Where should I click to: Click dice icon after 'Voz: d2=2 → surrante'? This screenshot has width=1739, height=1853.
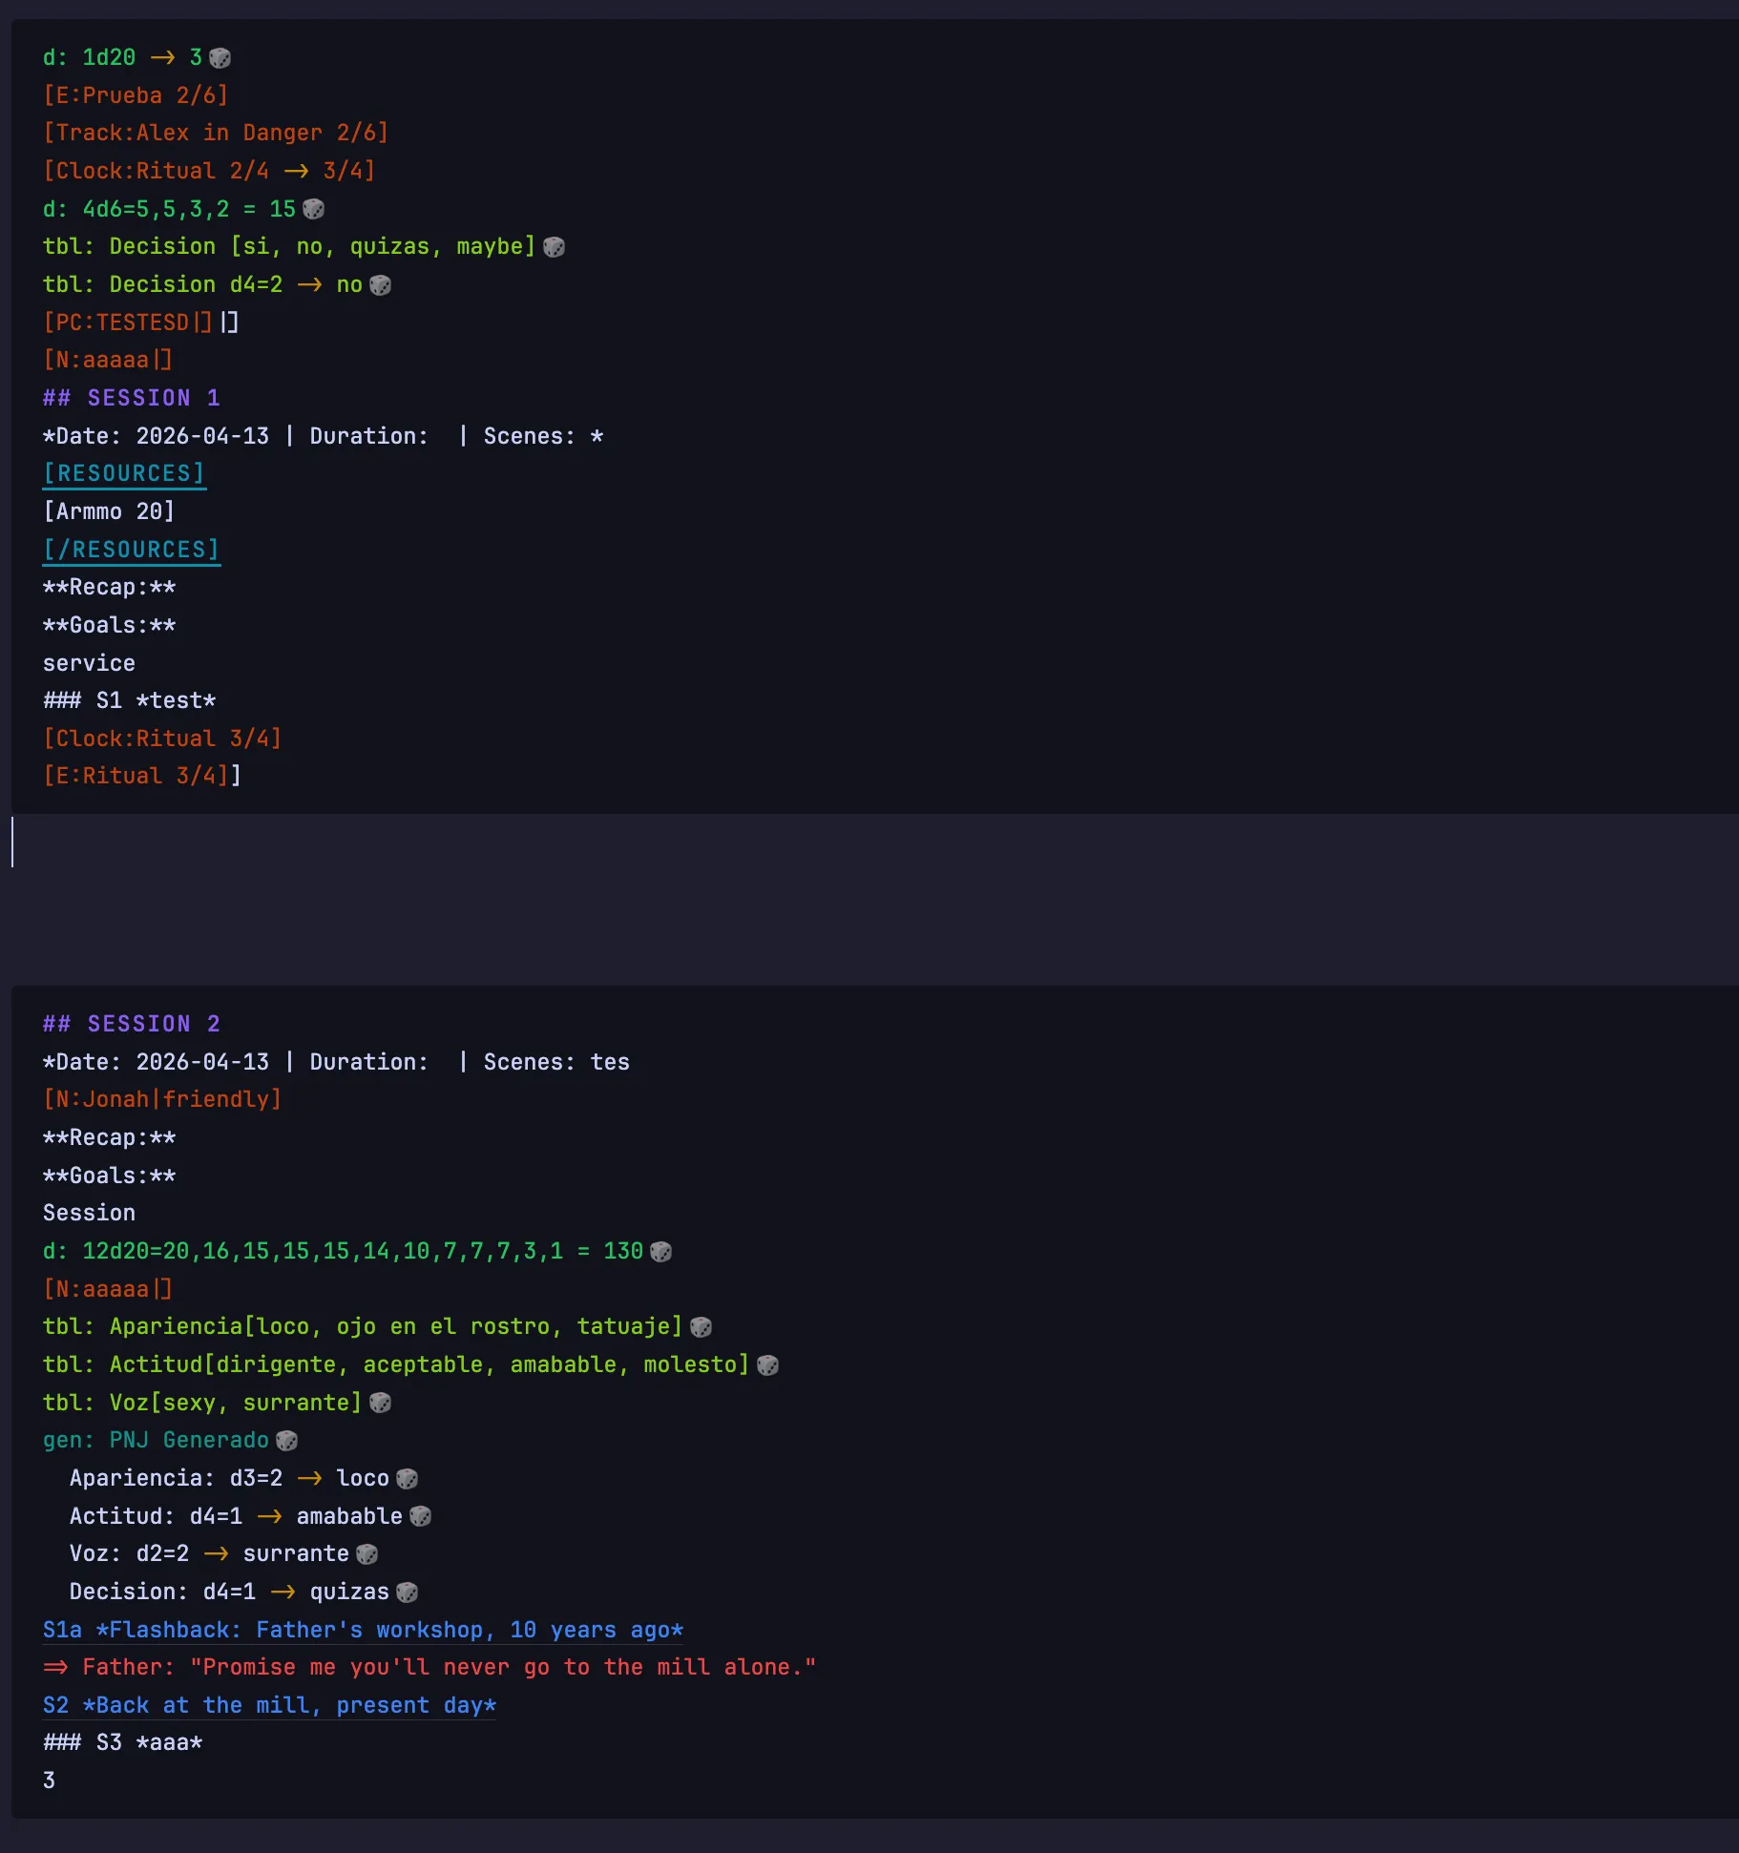point(367,1554)
